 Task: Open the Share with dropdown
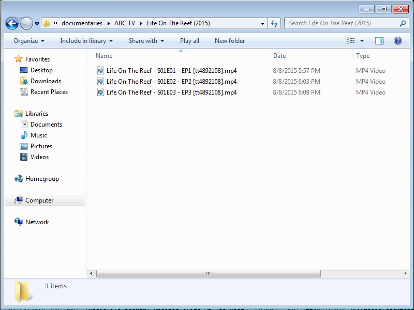(146, 41)
